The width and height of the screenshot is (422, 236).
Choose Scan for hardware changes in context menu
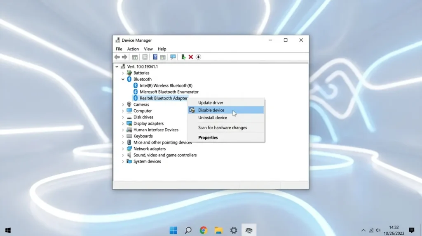(226, 128)
